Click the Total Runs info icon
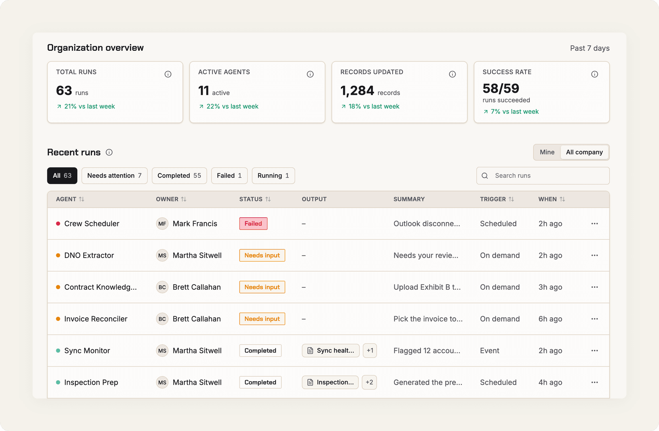 pyautogui.click(x=168, y=74)
